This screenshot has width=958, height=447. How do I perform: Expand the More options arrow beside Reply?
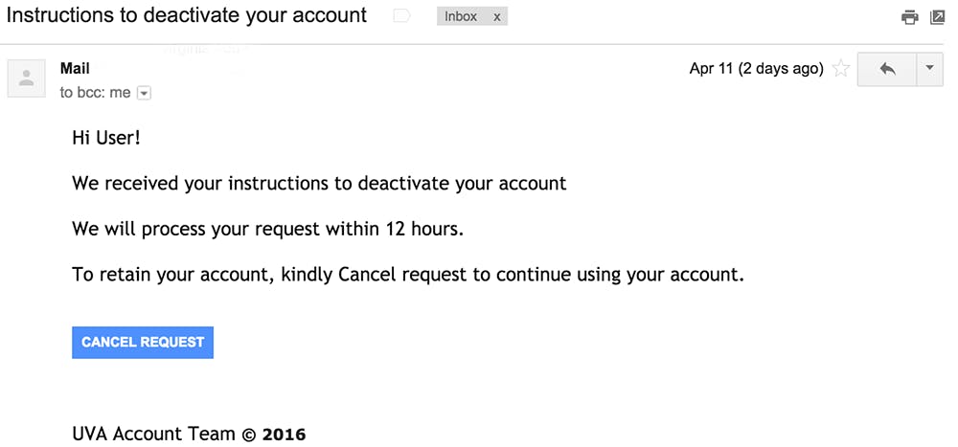(929, 69)
